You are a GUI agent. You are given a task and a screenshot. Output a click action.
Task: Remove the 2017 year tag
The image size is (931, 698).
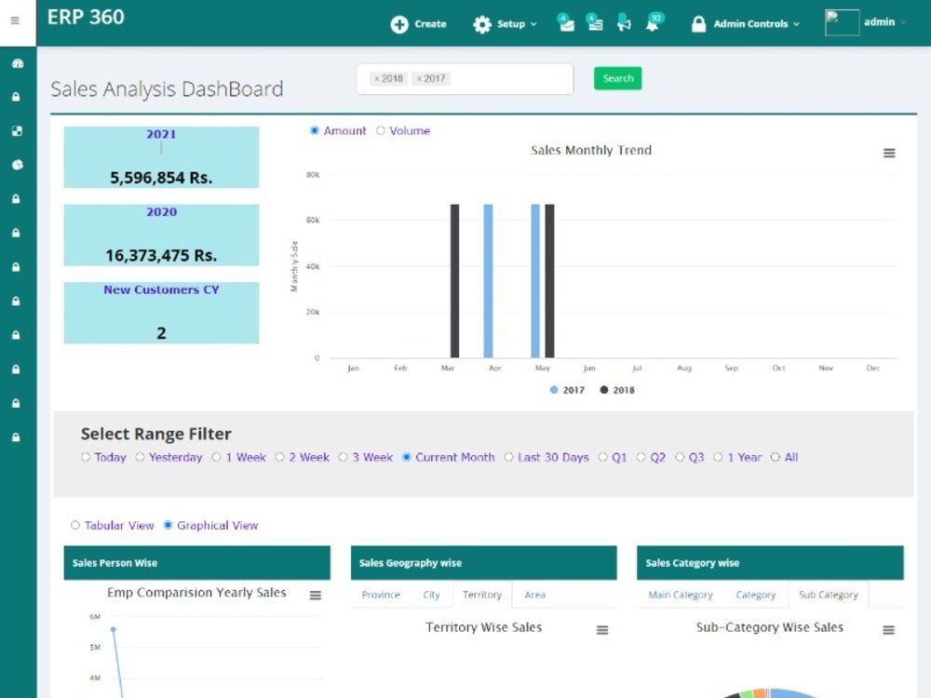click(419, 78)
